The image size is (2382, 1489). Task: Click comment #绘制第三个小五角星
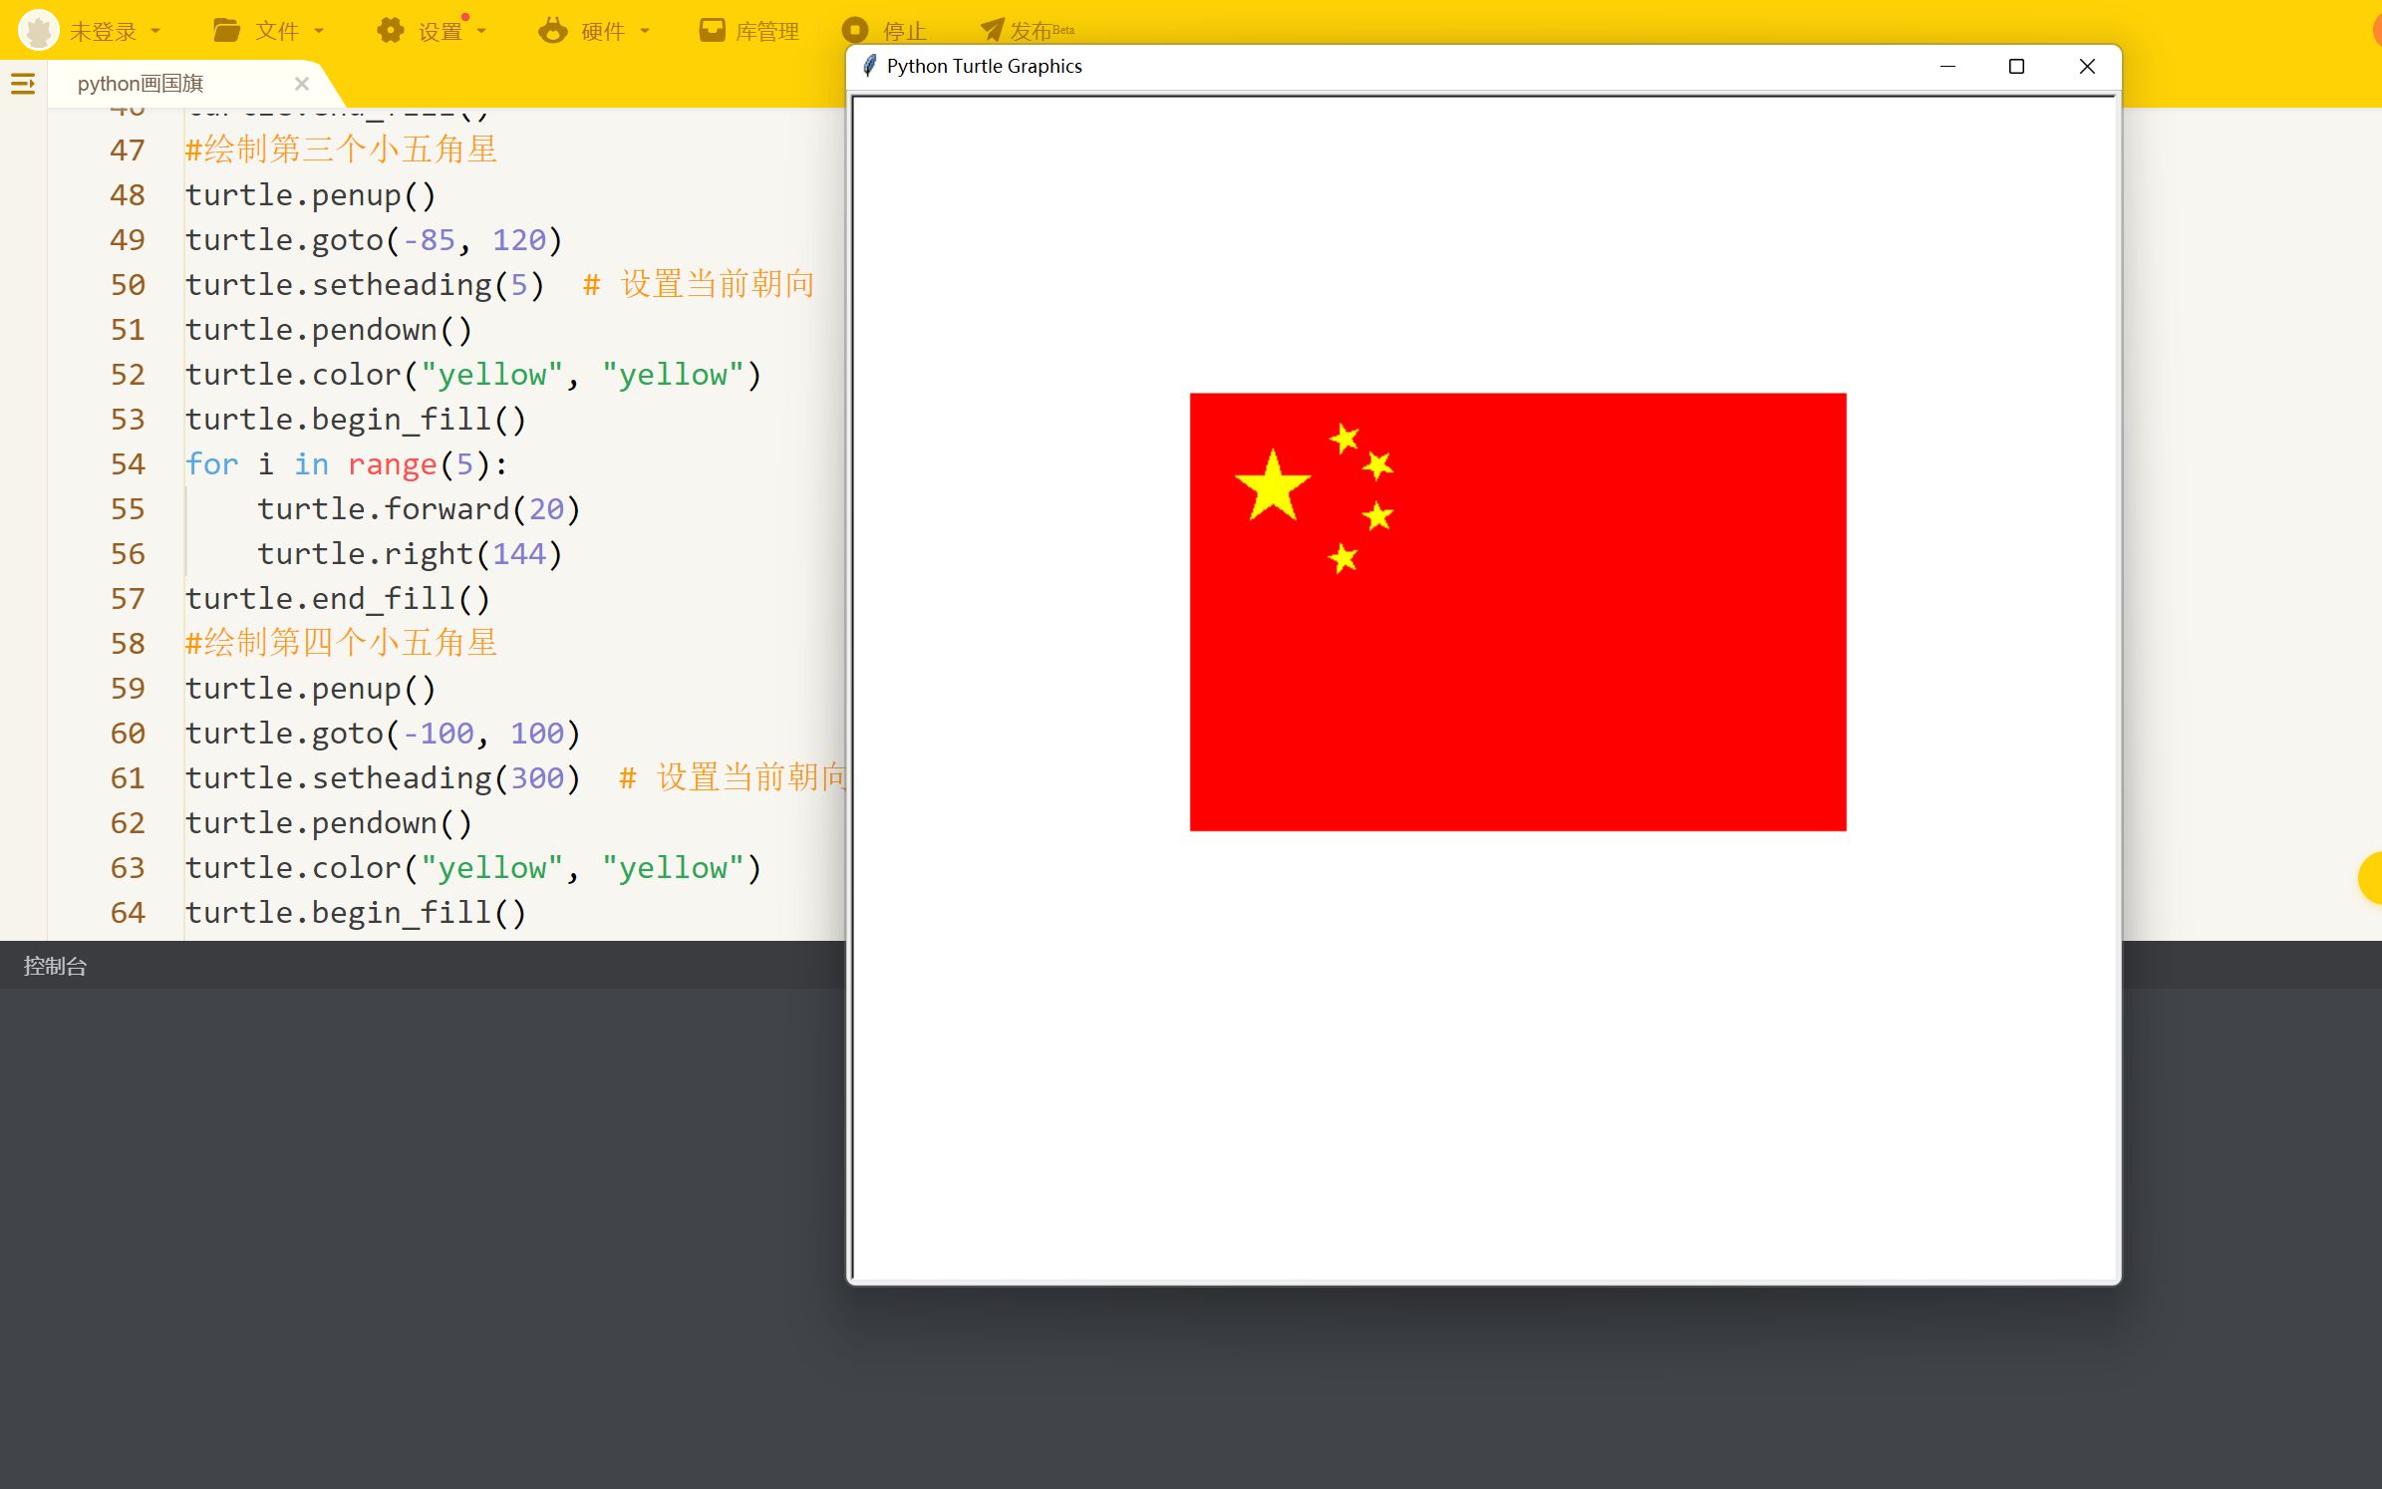[341, 149]
